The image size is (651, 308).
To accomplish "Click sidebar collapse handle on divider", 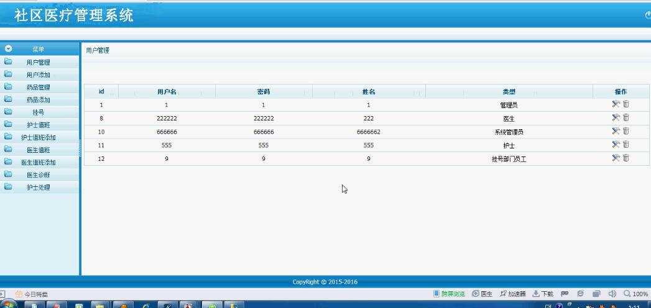I will 80,148.
